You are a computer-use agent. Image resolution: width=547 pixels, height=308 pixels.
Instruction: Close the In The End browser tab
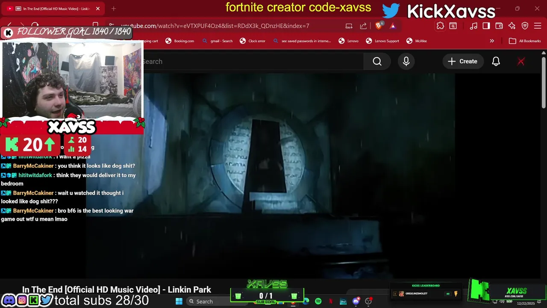[97, 9]
